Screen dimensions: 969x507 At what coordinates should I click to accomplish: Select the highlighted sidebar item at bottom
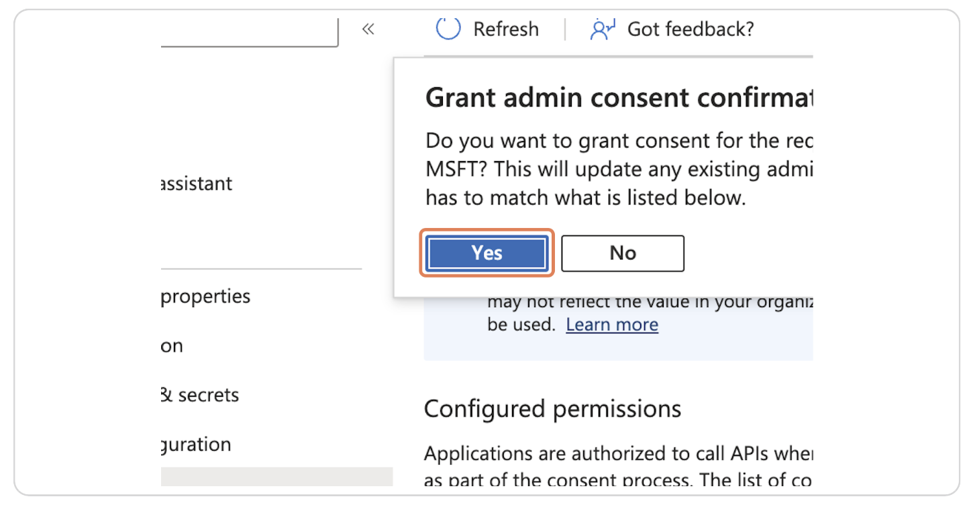click(276, 476)
